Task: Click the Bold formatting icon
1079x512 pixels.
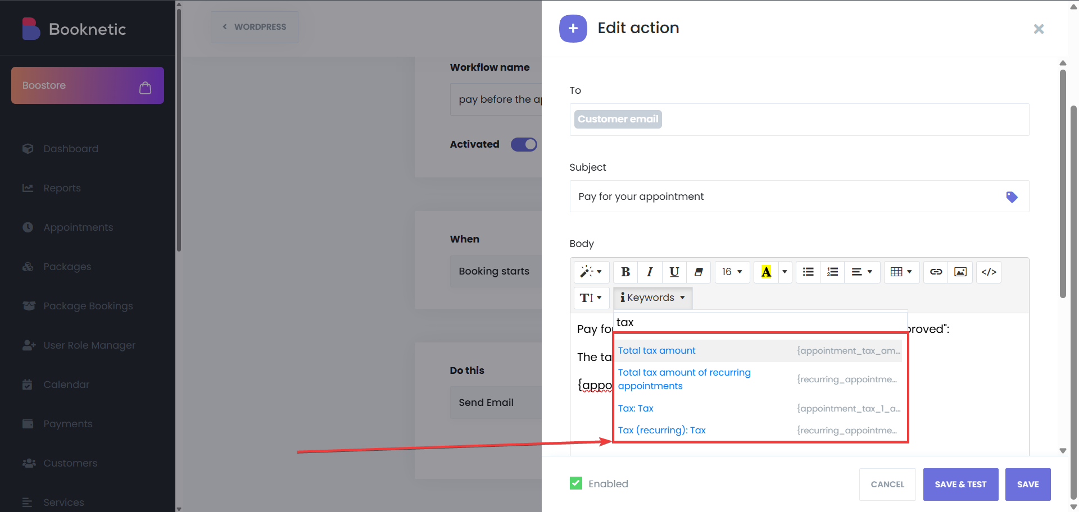Action: [x=625, y=272]
